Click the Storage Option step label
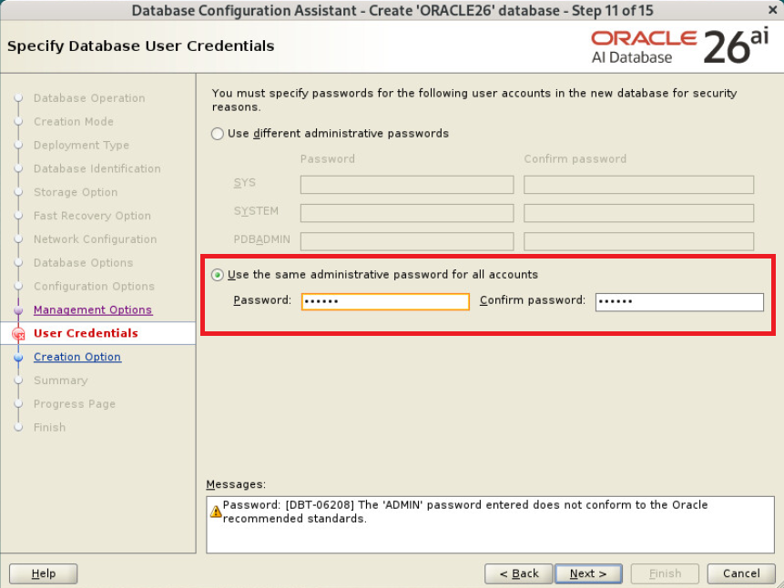The height and width of the screenshot is (588, 784). coord(76,192)
